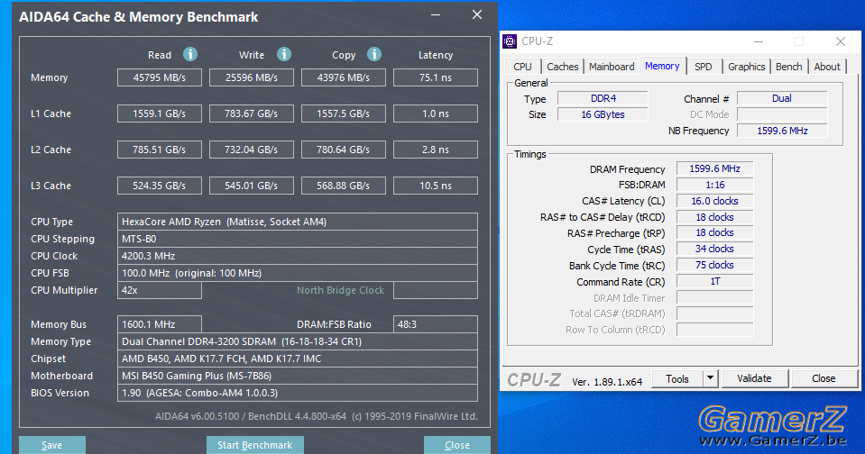Viewport: 865px width, 454px height.
Task: Click the BIOS Version field 1.90
Action: tap(298, 393)
